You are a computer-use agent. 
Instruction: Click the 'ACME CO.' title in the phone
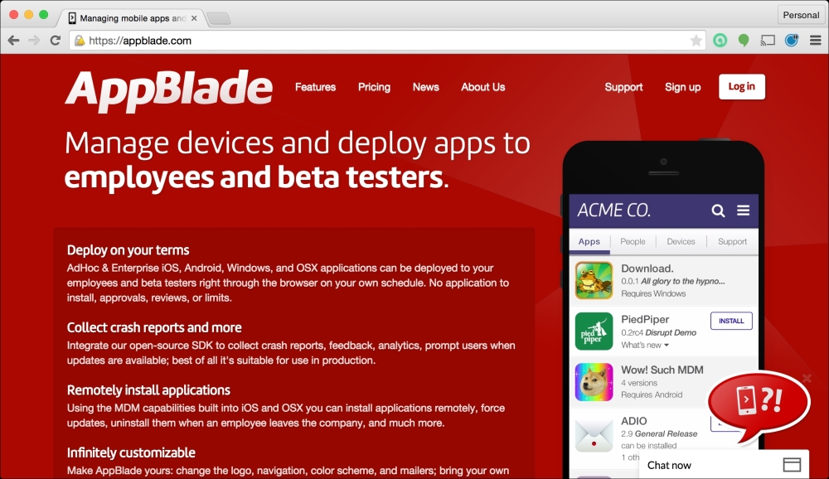pyautogui.click(x=613, y=210)
